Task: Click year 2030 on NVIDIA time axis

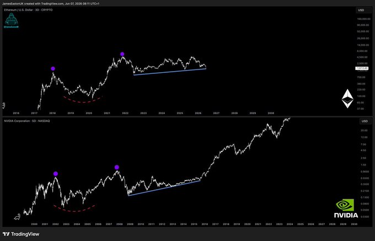Action: pyautogui.click(x=354, y=224)
